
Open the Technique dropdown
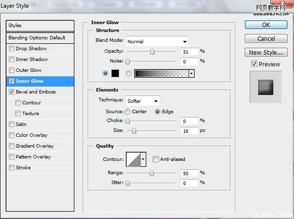(x=143, y=101)
